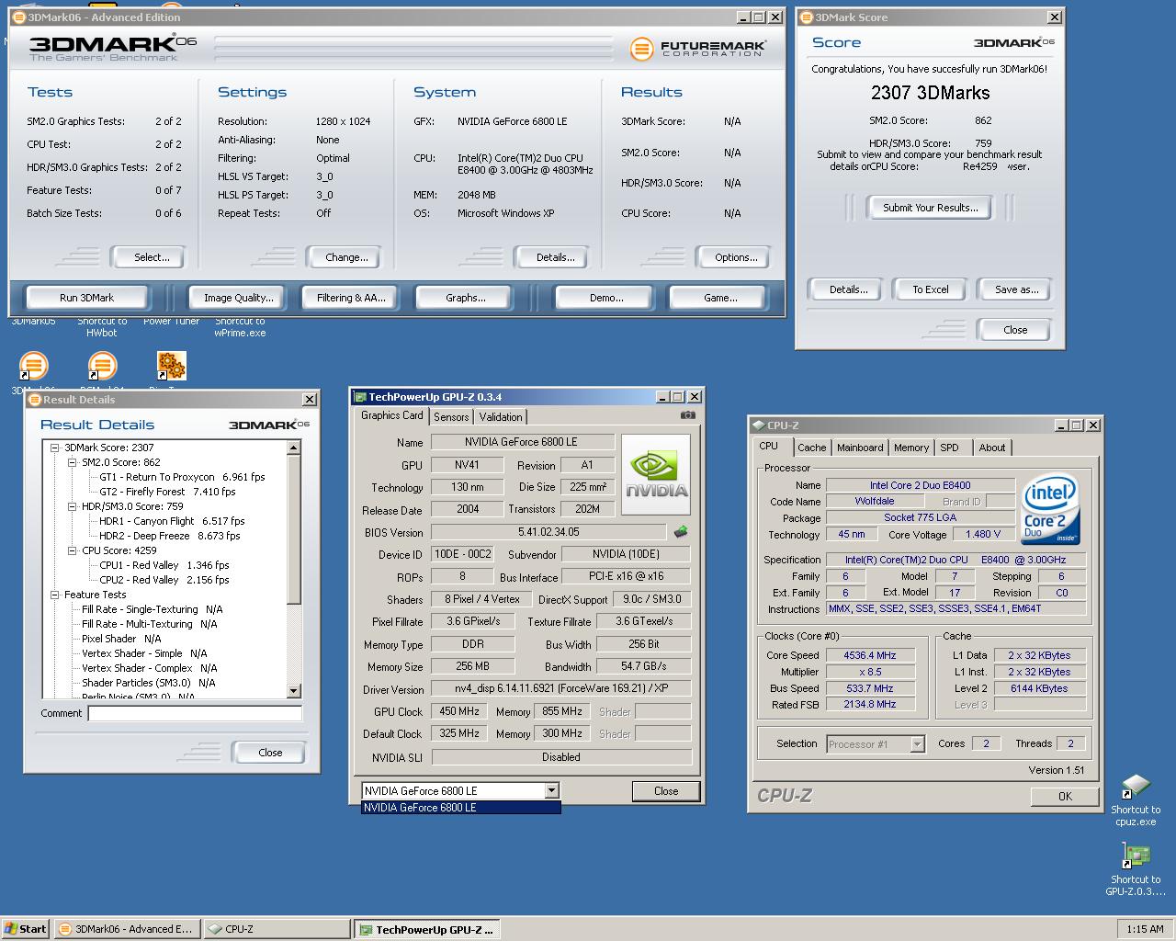Click the TechPowerUp GPU-Z taskbar button
This screenshot has width=1176, height=941.
click(x=427, y=929)
